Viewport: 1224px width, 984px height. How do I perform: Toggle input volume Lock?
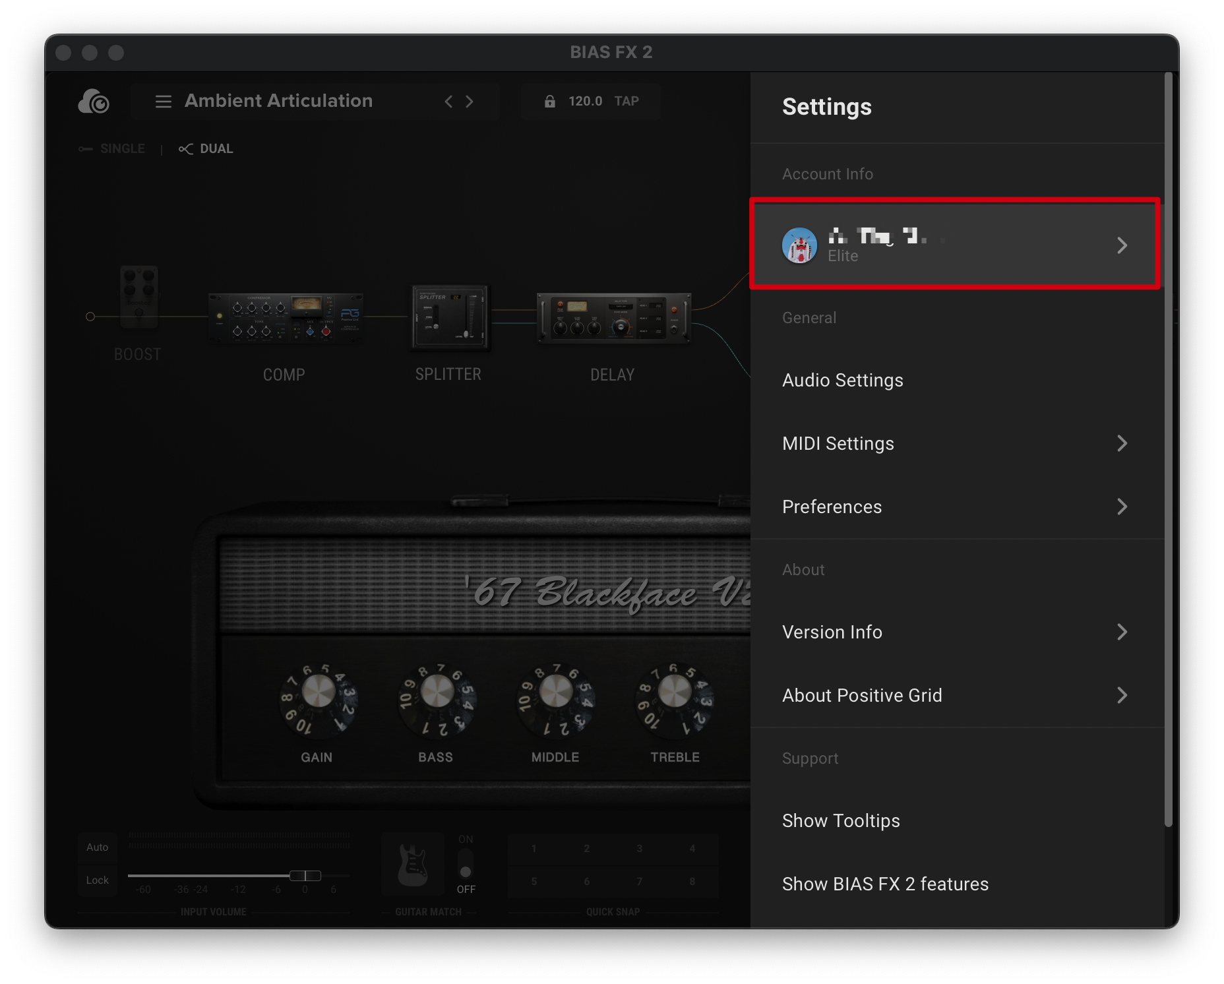point(98,880)
